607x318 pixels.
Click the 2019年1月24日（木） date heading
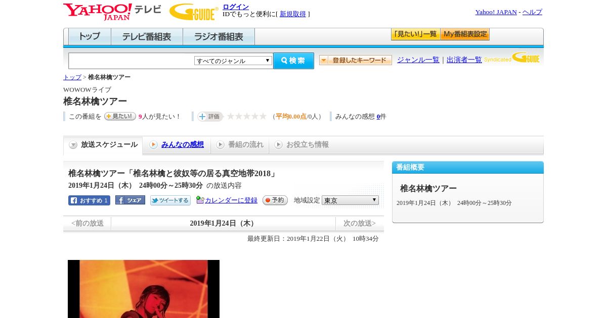(x=223, y=223)
